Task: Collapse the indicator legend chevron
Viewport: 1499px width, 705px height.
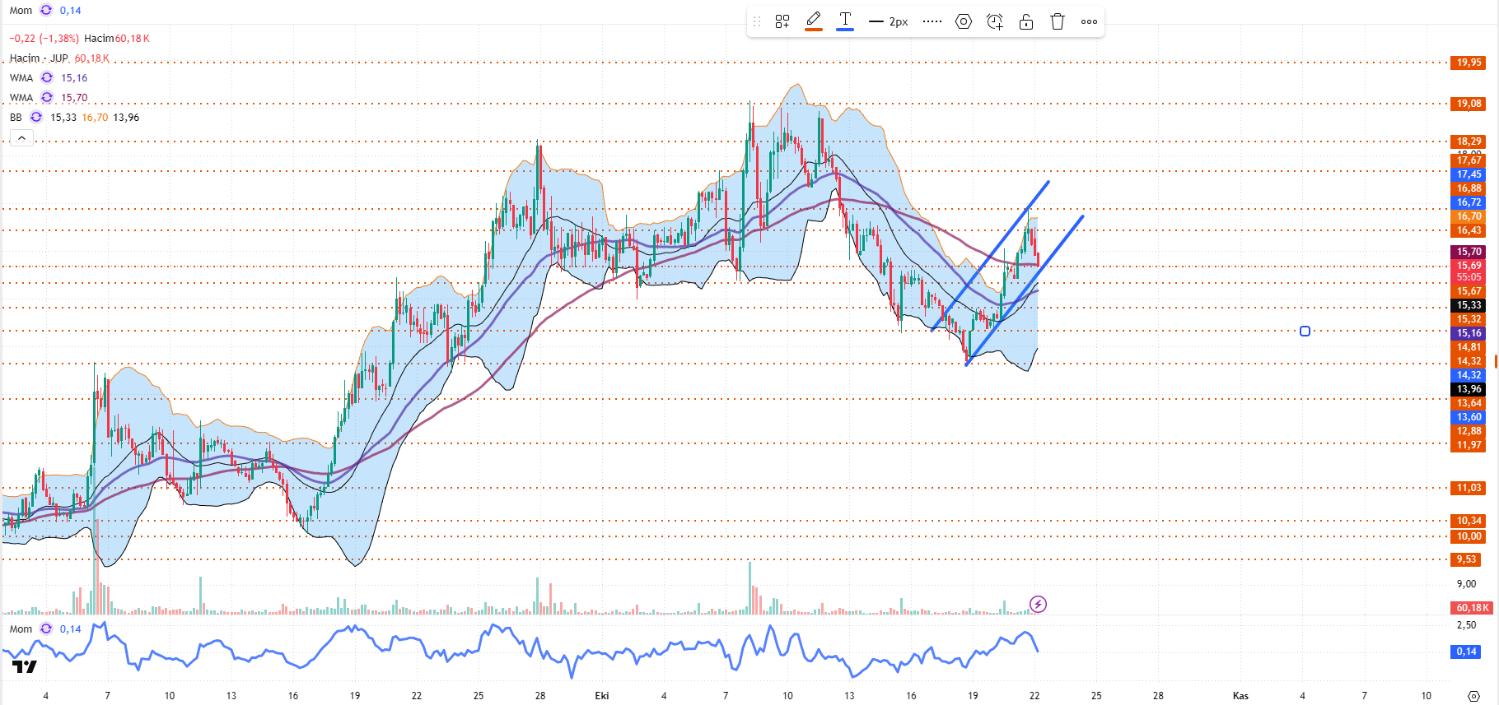Action: click(x=21, y=138)
